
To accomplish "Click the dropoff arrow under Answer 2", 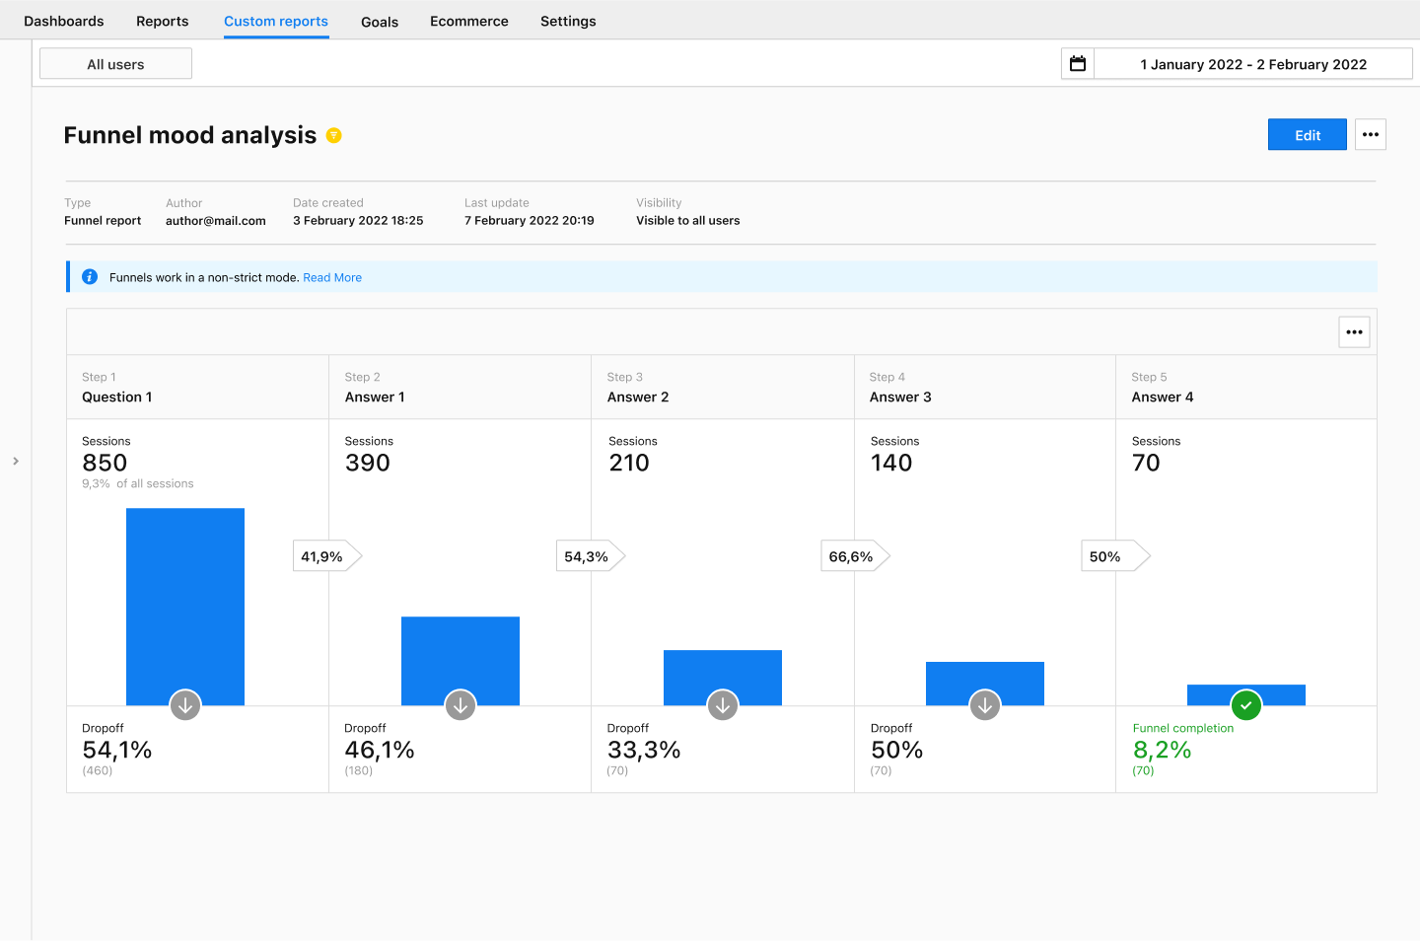I will (x=723, y=705).
